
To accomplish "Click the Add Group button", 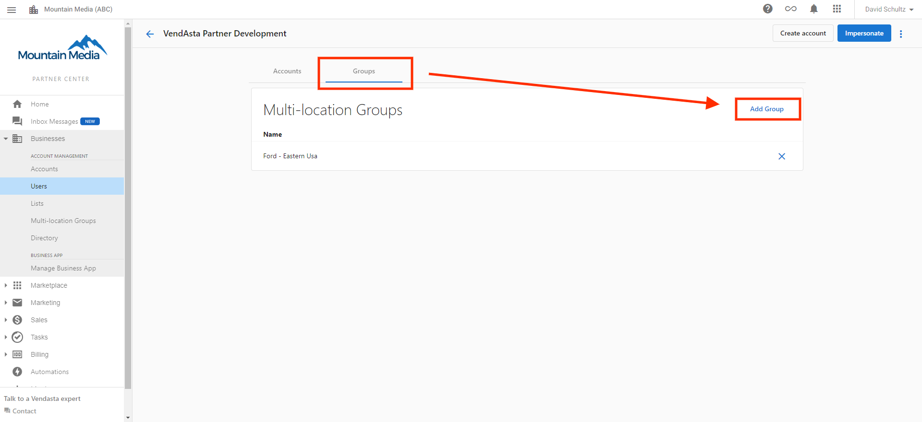I will [x=767, y=109].
